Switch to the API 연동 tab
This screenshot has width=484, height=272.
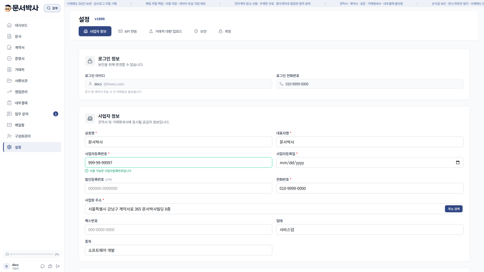click(x=128, y=31)
